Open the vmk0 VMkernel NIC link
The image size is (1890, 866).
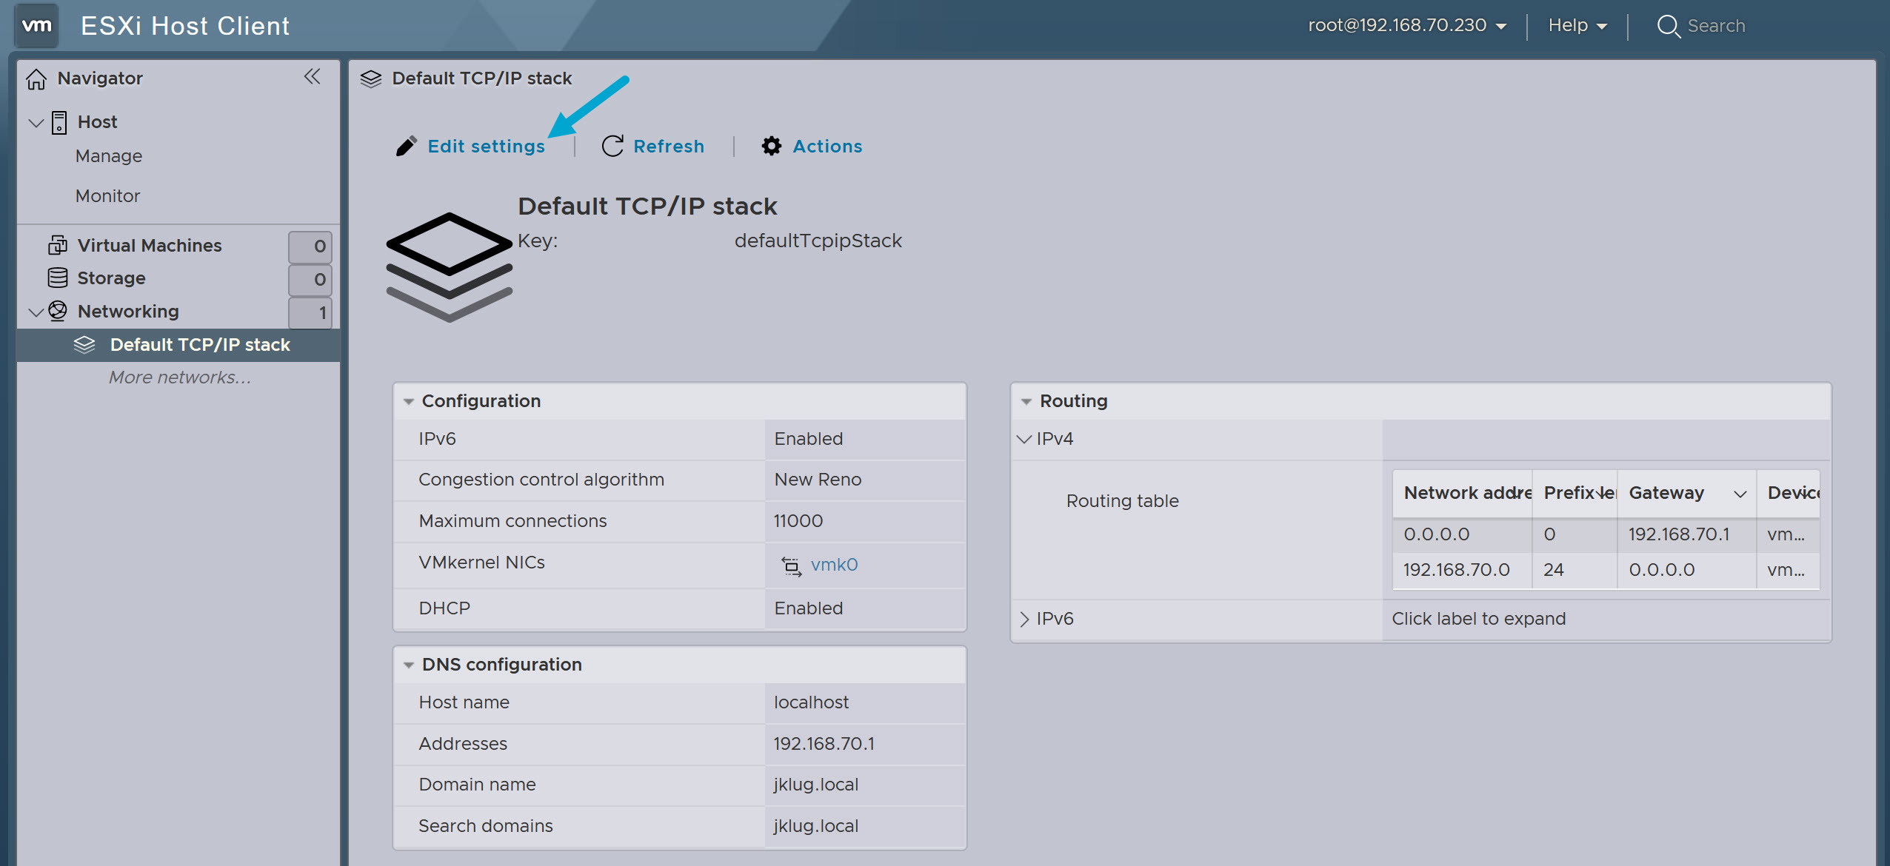pos(835,564)
